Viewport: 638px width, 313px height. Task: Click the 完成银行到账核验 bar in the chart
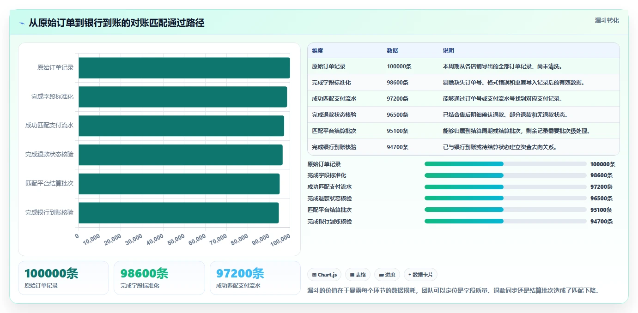pos(179,213)
